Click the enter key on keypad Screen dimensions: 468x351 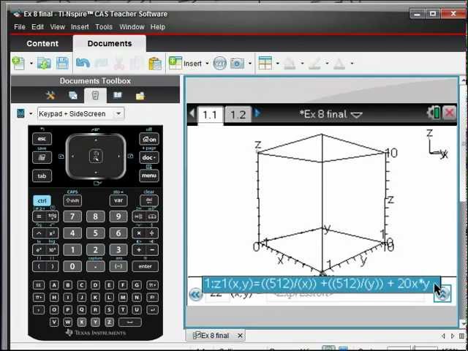(145, 266)
